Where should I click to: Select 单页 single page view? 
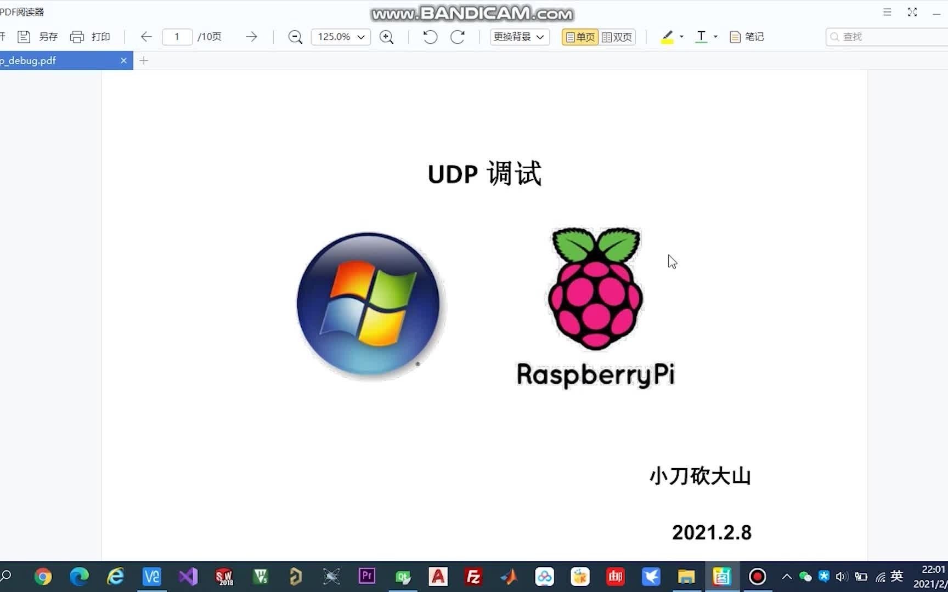pos(580,37)
